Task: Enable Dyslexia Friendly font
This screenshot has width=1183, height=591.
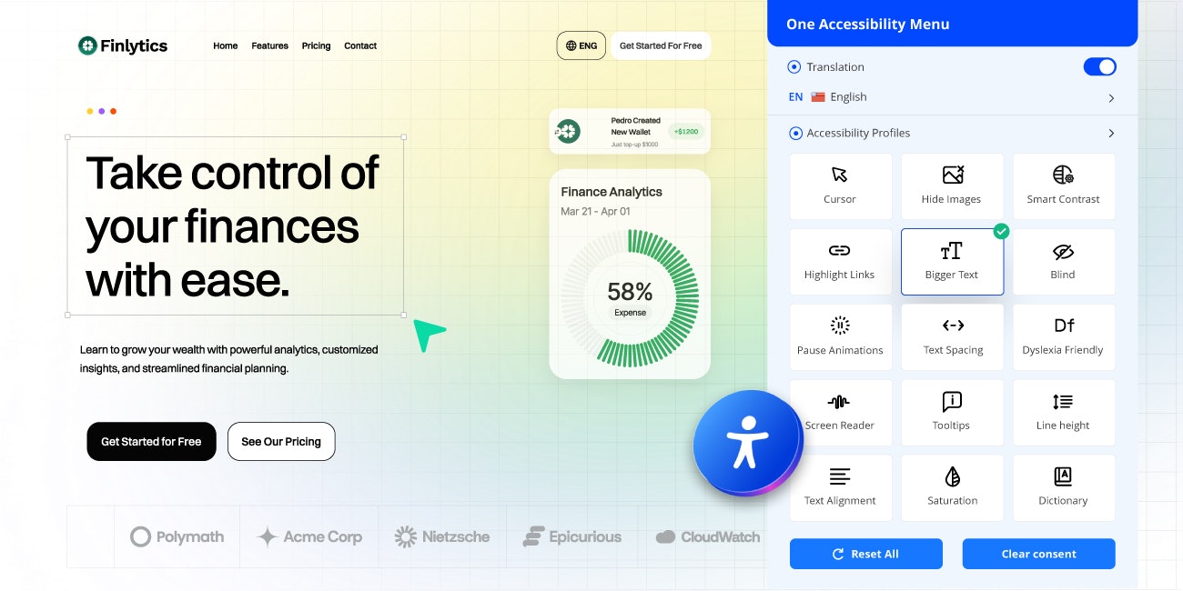Action: (1064, 336)
